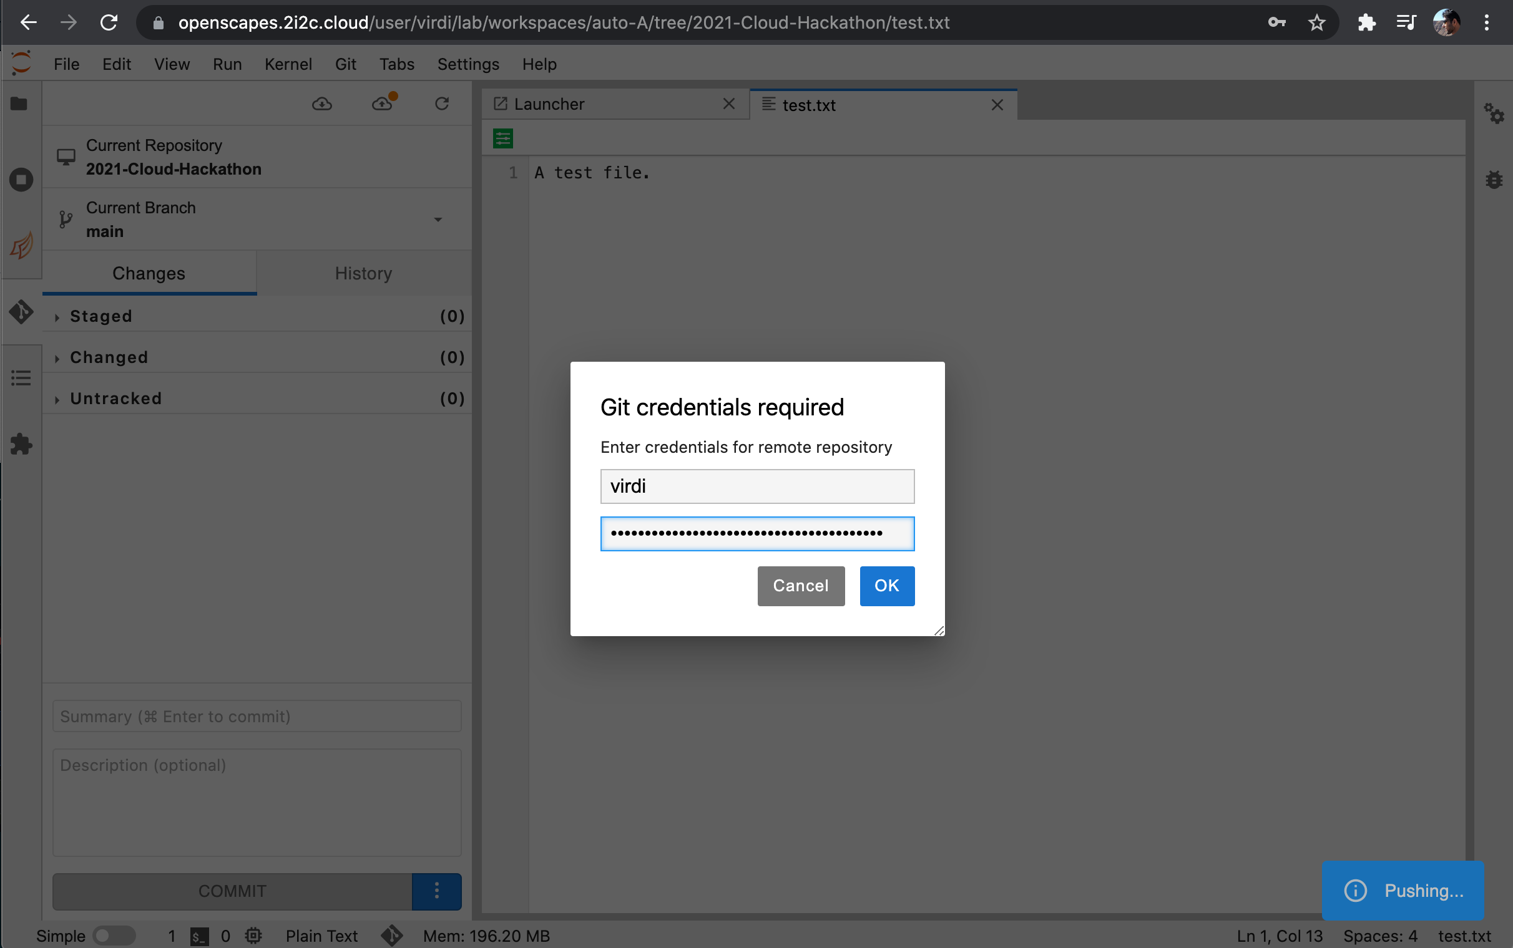Expand the Untracked files section
The width and height of the screenshot is (1513, 948).
pyautogui.click(x=115, y=398)
